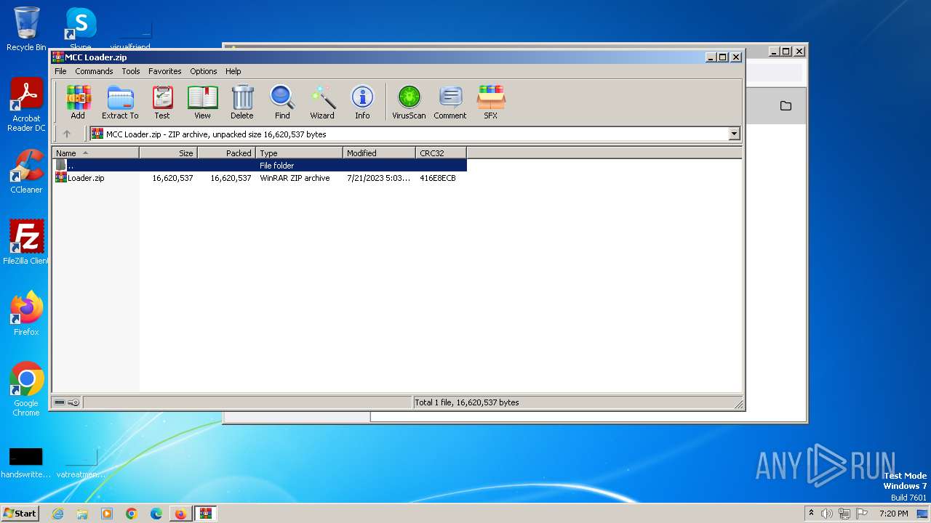The image size is (931, 523).
Task: Open the Tools menu
Action: [x=131, y=71]
